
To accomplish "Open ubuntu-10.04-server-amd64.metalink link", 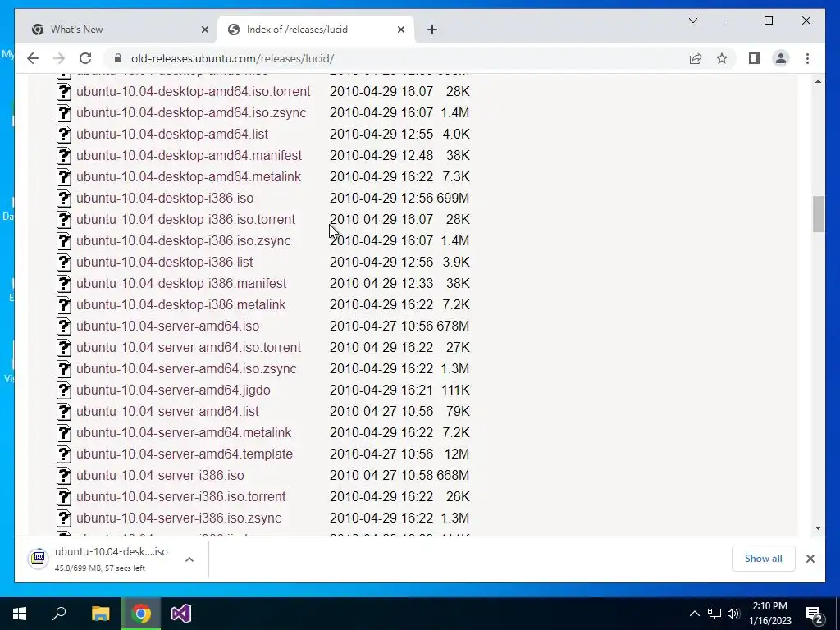I will (184, 433).
